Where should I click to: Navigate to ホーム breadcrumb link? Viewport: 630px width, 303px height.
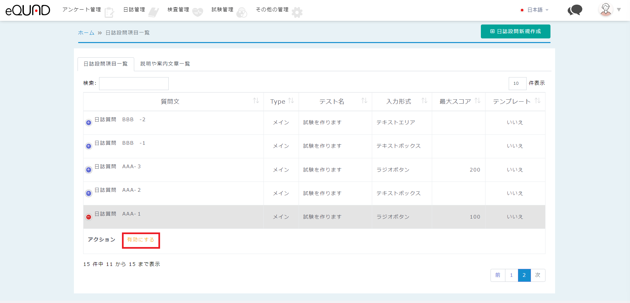[x=86, y=33]
